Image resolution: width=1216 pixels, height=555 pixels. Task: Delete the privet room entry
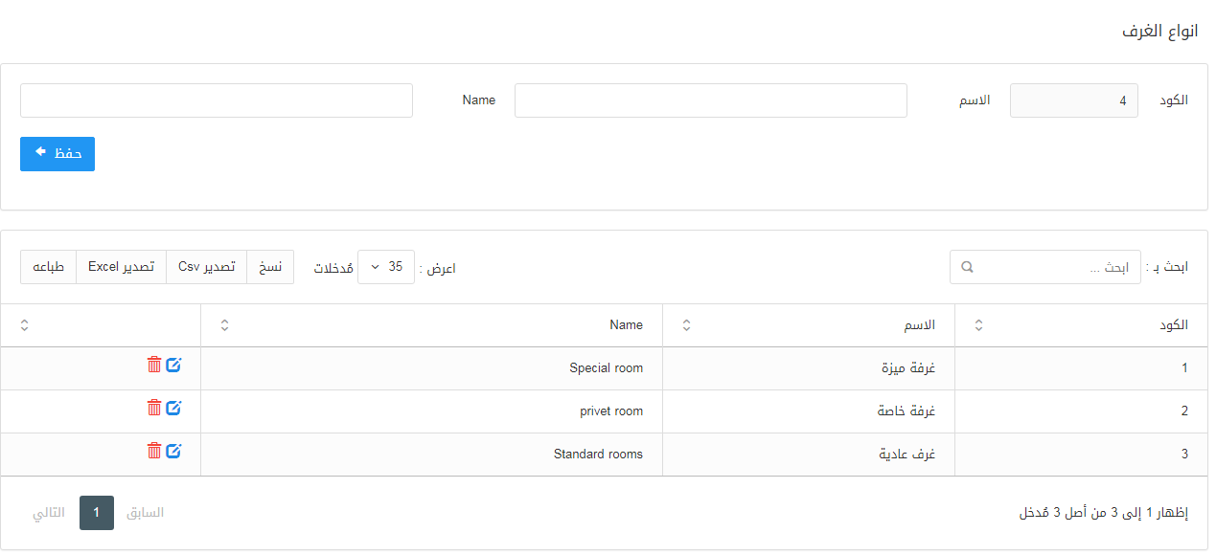pos(154,408)
